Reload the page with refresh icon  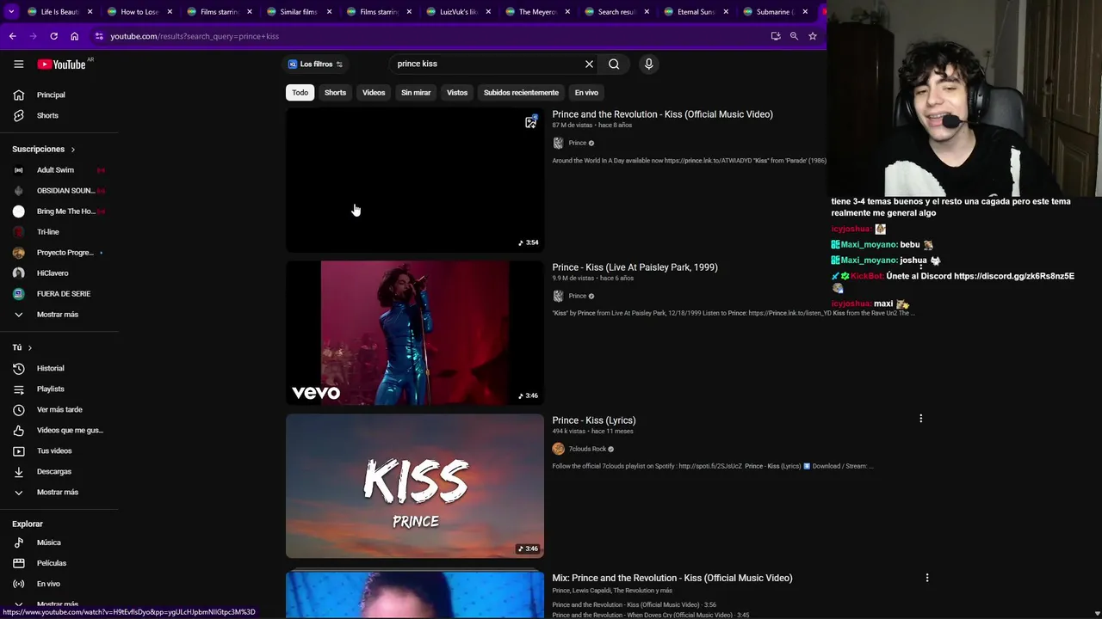[53, 36]
